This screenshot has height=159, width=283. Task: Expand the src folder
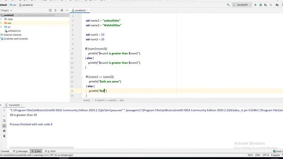point(1,27)
